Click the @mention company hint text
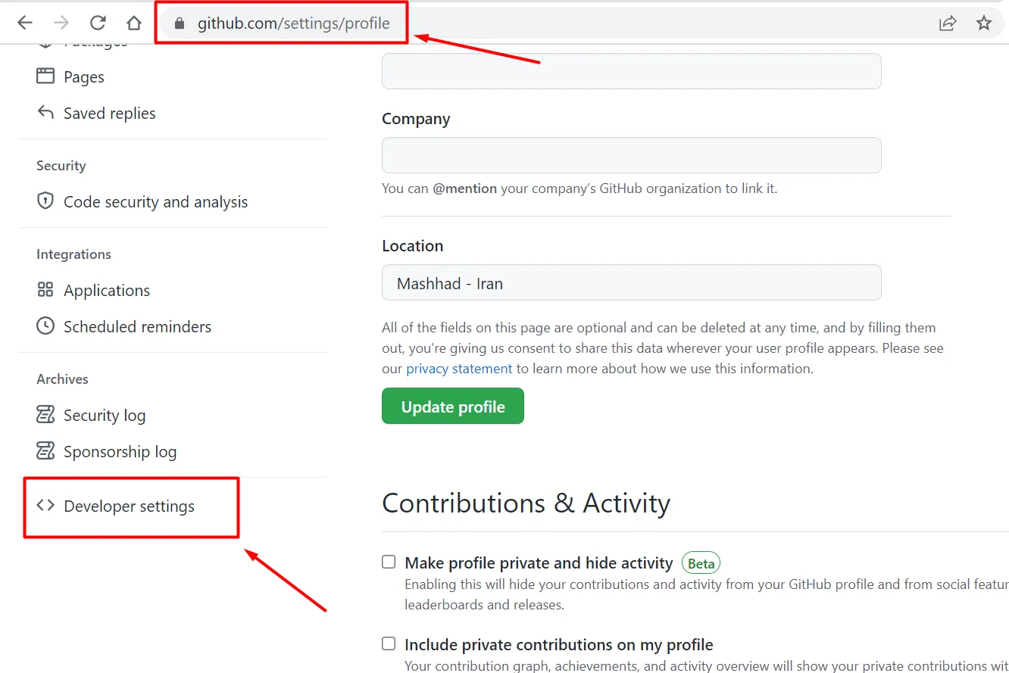The height and width of the screenshot is (673, 1009). point(579,189)
